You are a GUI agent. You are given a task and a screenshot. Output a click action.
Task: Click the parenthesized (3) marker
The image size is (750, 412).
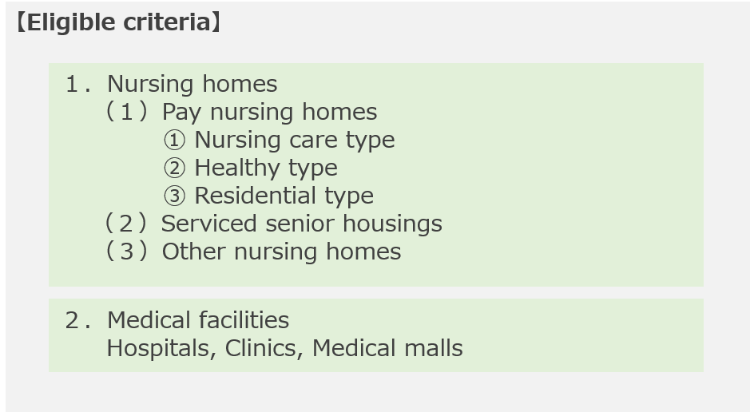coord(126,252)
